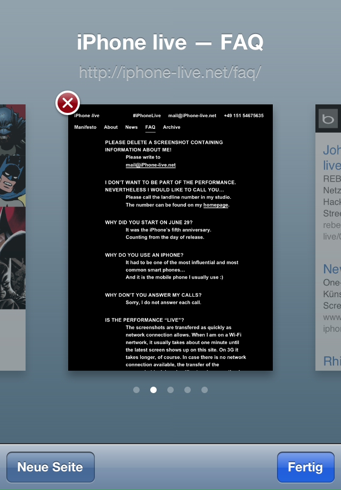Click the text Sorry, I do not answer each call.
Image resolution: width=341 pixels, height=490 pixels.
click(164, 303)
